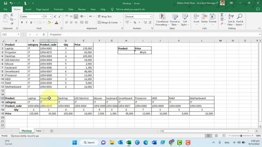Open the Calibri font name dropdown
The height and width of the screenshot is (147, 262).
42,16
